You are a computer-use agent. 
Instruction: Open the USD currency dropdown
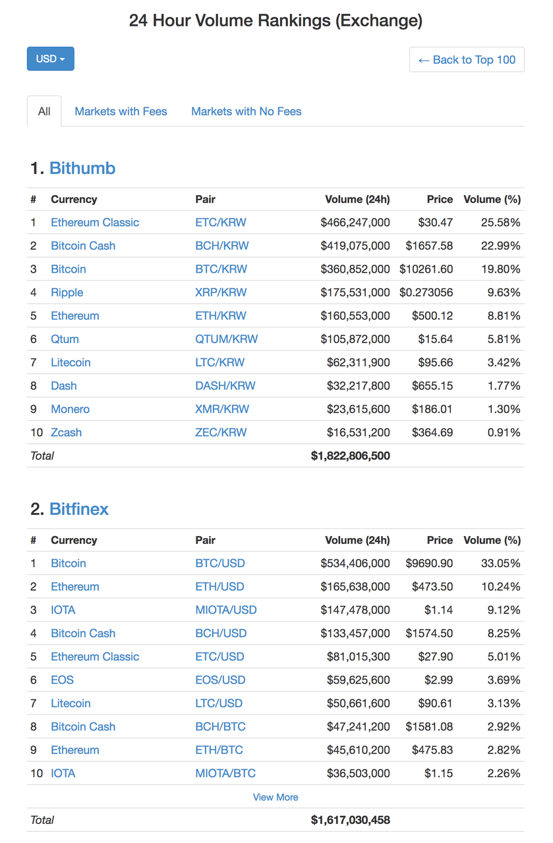[x=50, y=59]
